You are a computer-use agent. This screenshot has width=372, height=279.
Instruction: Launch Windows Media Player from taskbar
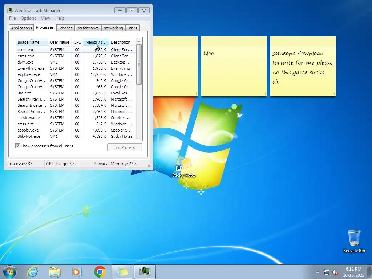pos(77,272)
